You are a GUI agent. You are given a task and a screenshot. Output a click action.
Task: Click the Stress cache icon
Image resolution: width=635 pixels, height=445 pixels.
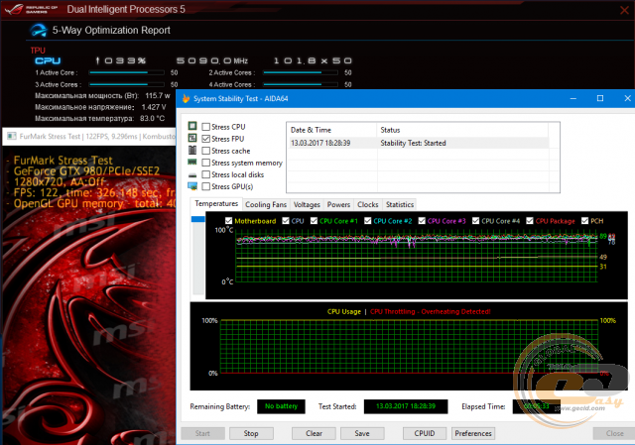pos(192,150)
